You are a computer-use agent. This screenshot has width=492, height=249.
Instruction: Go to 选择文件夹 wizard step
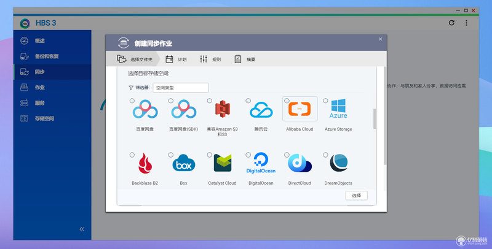[x=134, y=59]
